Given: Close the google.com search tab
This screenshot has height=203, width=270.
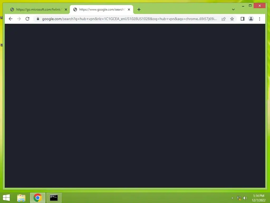Looking at the screenshot, I should [x=129, y=10].
